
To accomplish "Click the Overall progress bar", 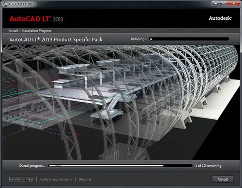I will tap(120, 166).
